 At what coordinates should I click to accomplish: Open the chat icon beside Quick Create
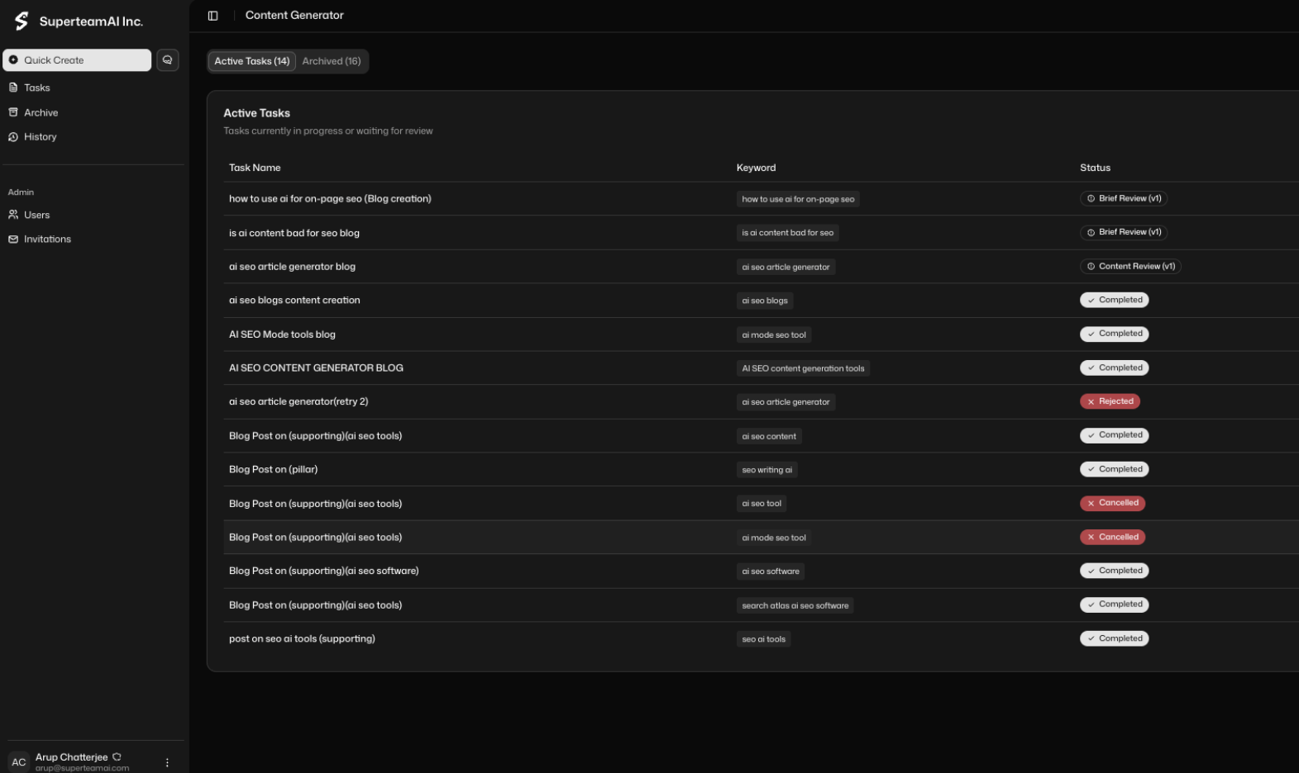pos(168,60)
